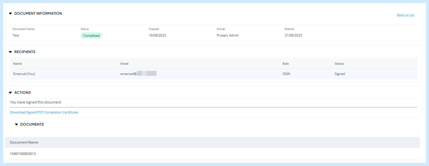Click the created date 16/08/2023
The width and height of the screenshot is (429, 166).
coord(157,35)
